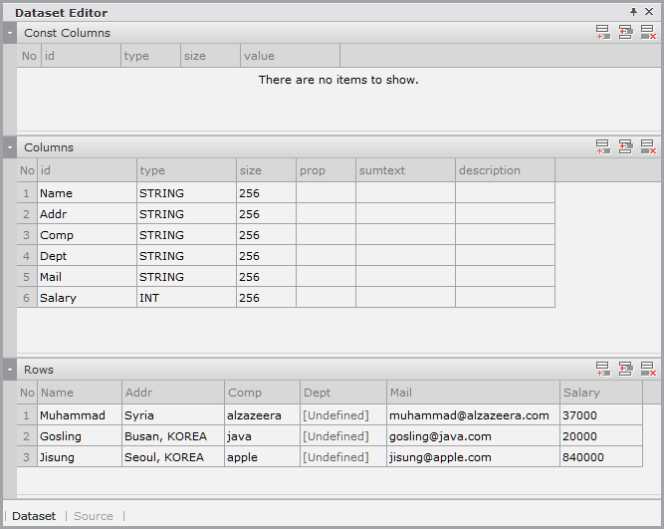Add a new column in Columns section
The width and height of the screenshot is (664, 529).
(x=603, y=147)
